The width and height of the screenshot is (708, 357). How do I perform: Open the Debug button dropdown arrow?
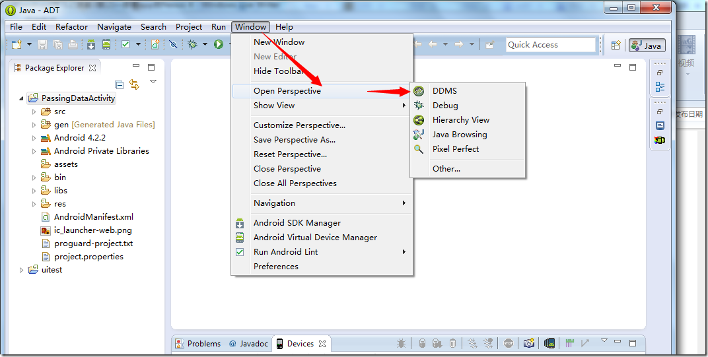pyautogui.click(x=205, y=44)
